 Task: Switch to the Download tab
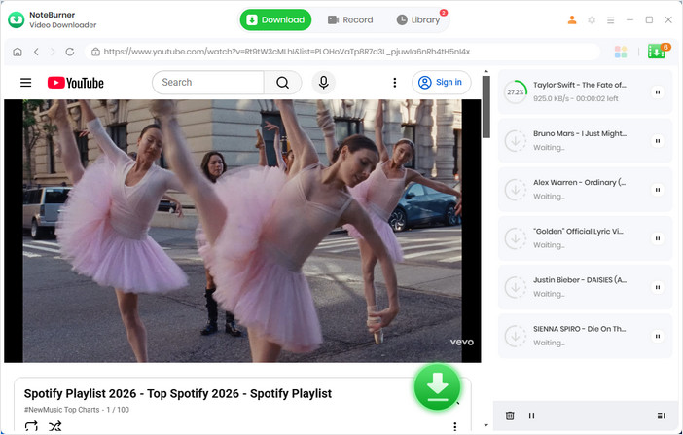point(275,20)
